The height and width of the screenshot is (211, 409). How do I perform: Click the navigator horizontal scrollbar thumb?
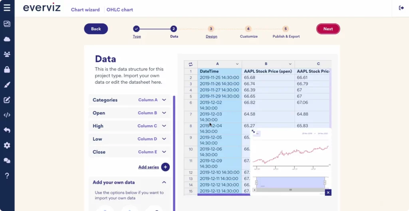[290, 190]
